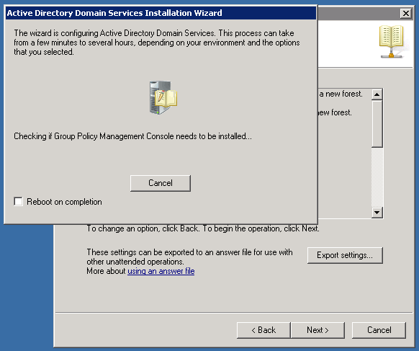The width and height of the screenshot is (419, 351).
Task: Click the wizard configuring description paragraph
Action: [x=157, y=43]
